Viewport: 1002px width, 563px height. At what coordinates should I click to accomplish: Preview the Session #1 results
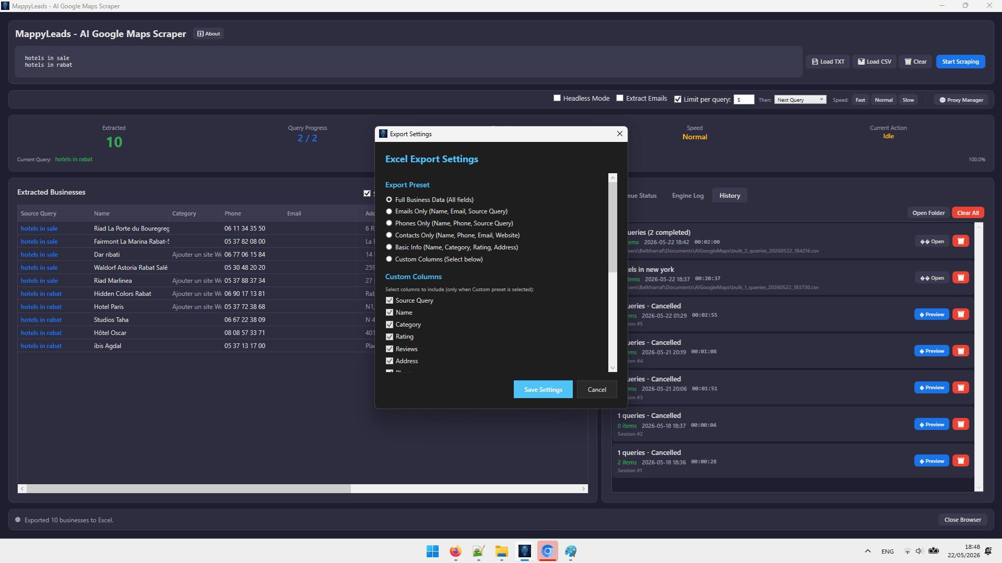[932, 461]
